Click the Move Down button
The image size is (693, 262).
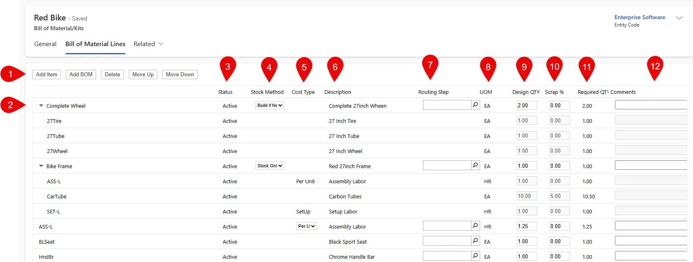(180, 74)
